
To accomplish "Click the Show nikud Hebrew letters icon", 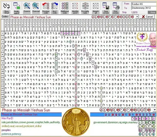I will pyautogui.click(x=7, y=6).
